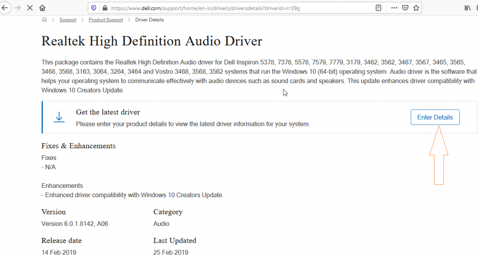This screenshot has width=478, height=255.
Task: Click the Realtek High Definition Audio Driver heading
Action: coord(152,41)
